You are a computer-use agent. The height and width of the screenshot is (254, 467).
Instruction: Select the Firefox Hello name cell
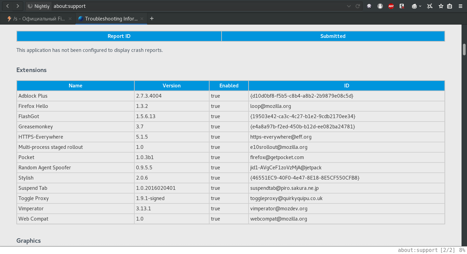coord(76,106)
